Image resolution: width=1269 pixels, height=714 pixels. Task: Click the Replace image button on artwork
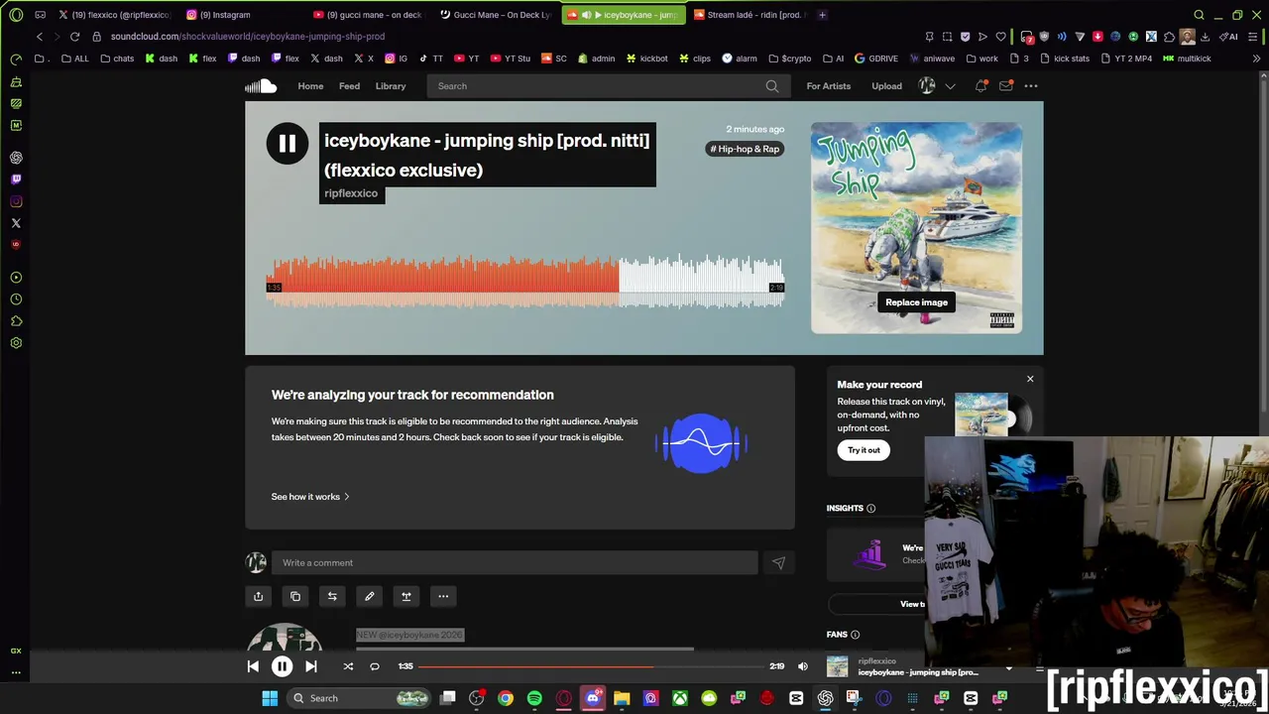(916, 302)
